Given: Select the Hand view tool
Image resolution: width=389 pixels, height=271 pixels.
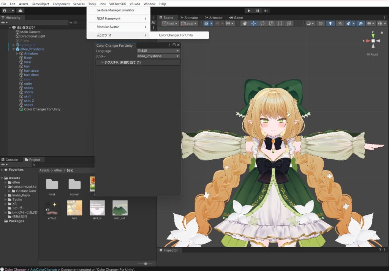Looking at the screenshot, I should coord(244,24).
